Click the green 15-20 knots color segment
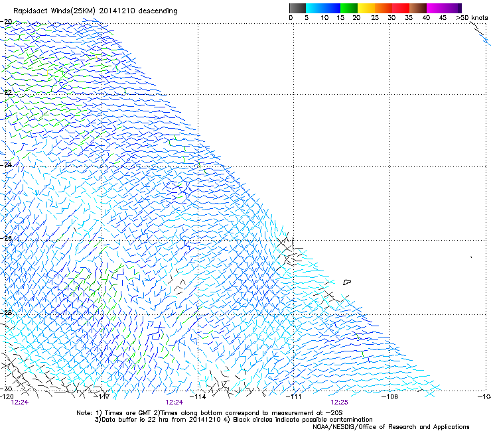491x431 pixels. (x=349, y=8)
